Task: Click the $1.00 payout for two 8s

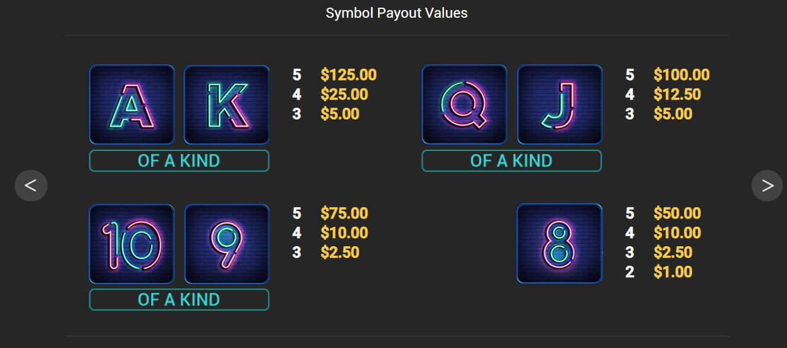Action: 673,272
